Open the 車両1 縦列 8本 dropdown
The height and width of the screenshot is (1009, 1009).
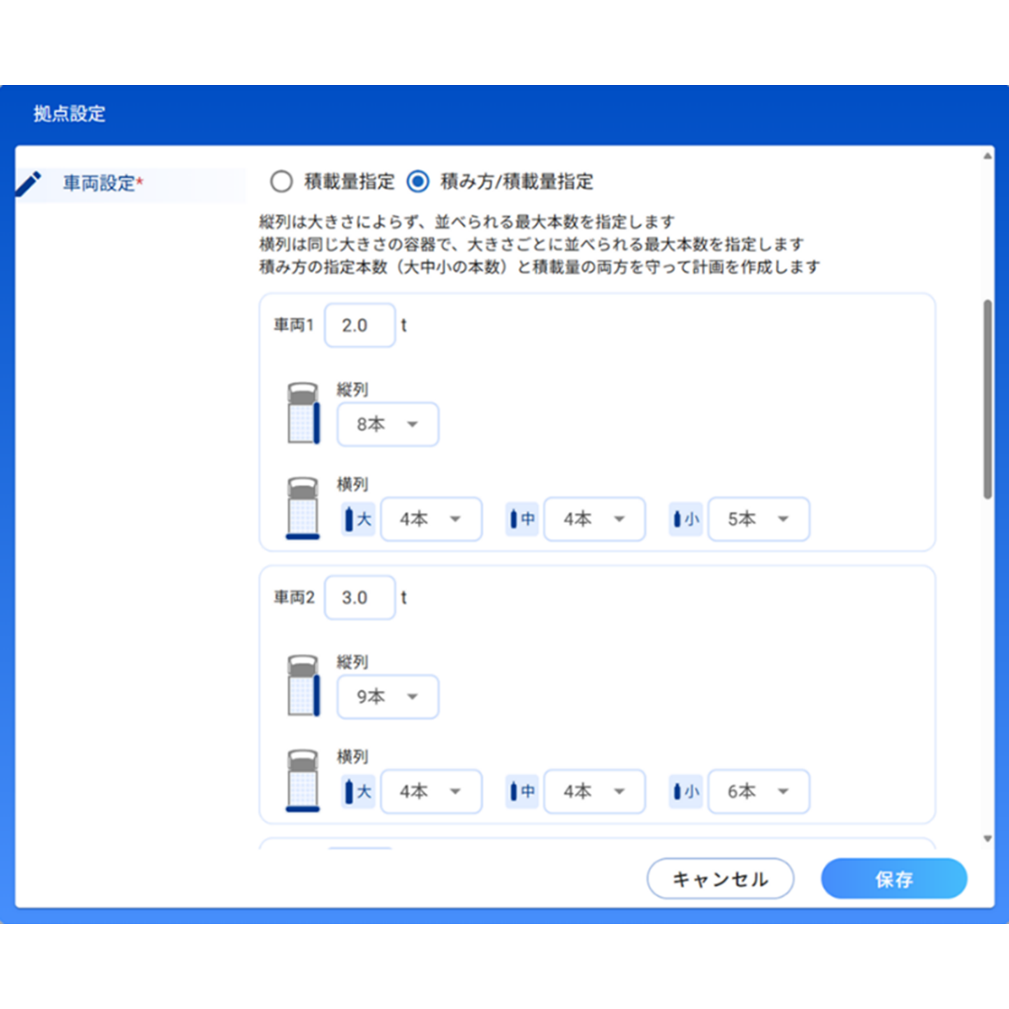387,424
